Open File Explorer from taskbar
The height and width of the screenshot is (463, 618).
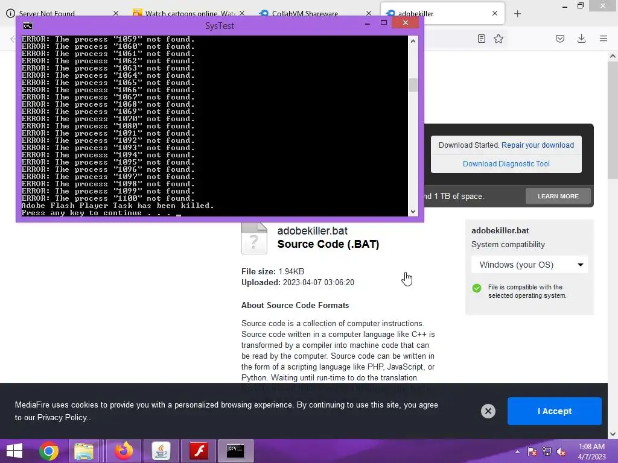pyautogui.click(x=84, y=451)
